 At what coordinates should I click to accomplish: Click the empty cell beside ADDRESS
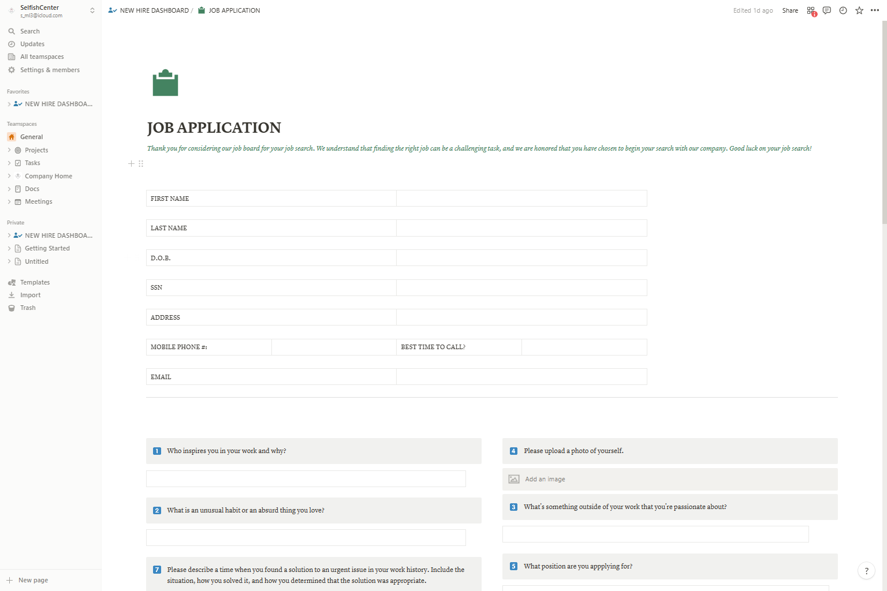[x=521, y=317]
